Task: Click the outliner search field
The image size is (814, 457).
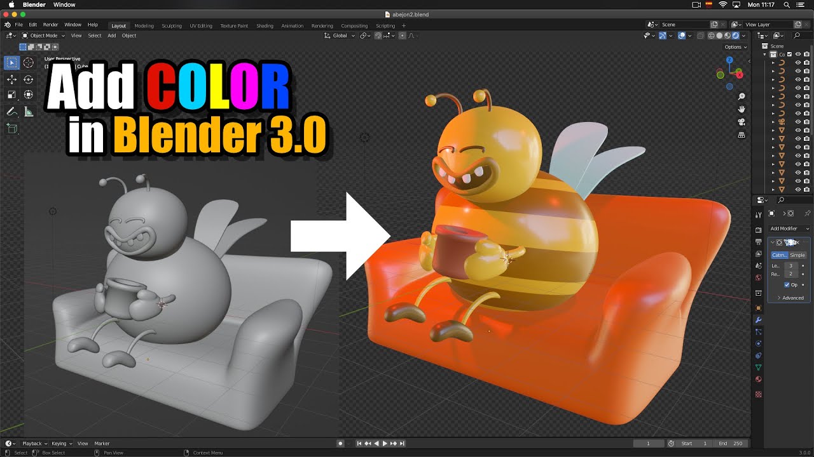Action: 802,36
